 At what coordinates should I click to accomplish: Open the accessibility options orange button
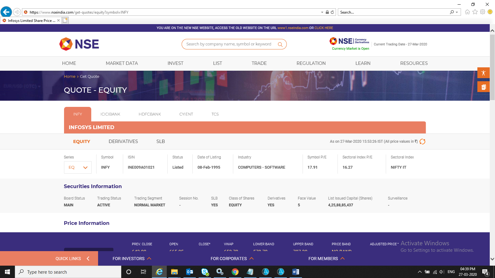click(x=484, y=73)
